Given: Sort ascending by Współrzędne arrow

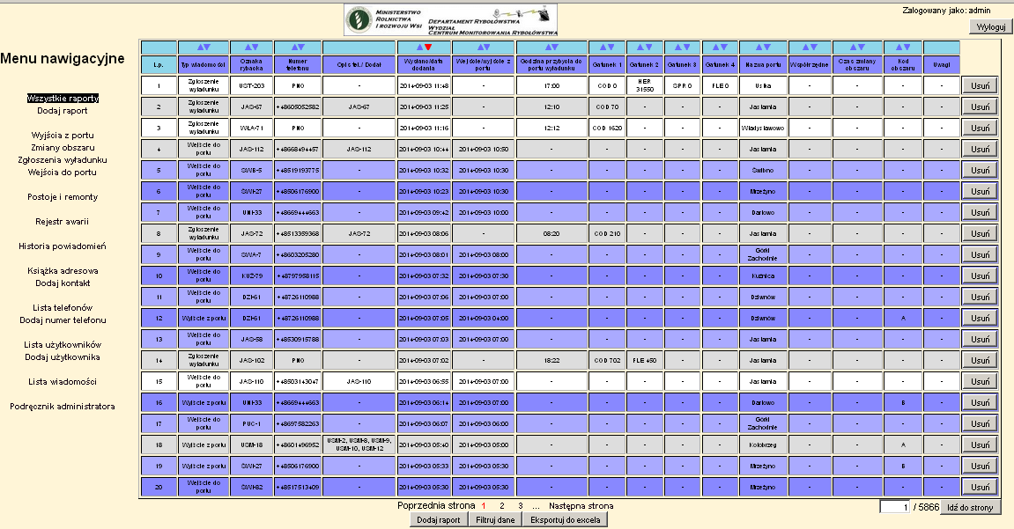Looking at the screenshot, I should click(x=805, y=48).
